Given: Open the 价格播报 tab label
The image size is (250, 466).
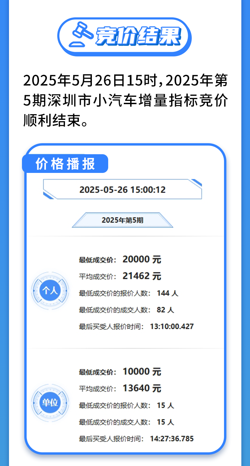Looking at the screenshot, I should (65, 164).
